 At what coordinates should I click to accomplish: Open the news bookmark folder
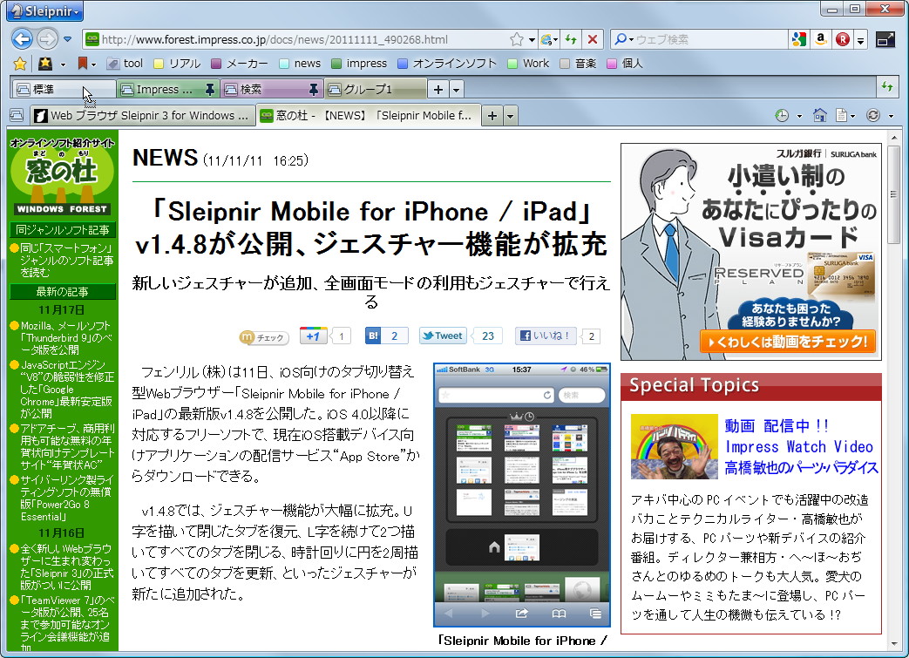click(300, 64)
